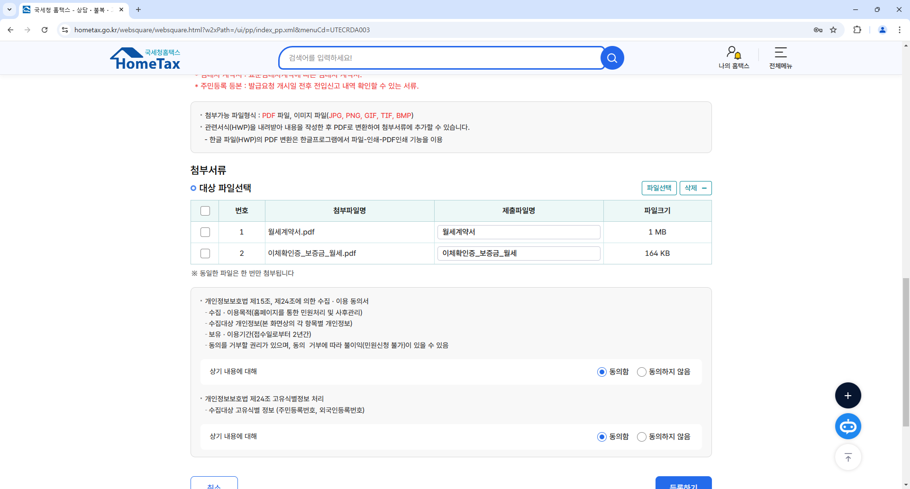
Task: View site information icon in address bar
Action: pyautogui.click(x=65, y=30)
